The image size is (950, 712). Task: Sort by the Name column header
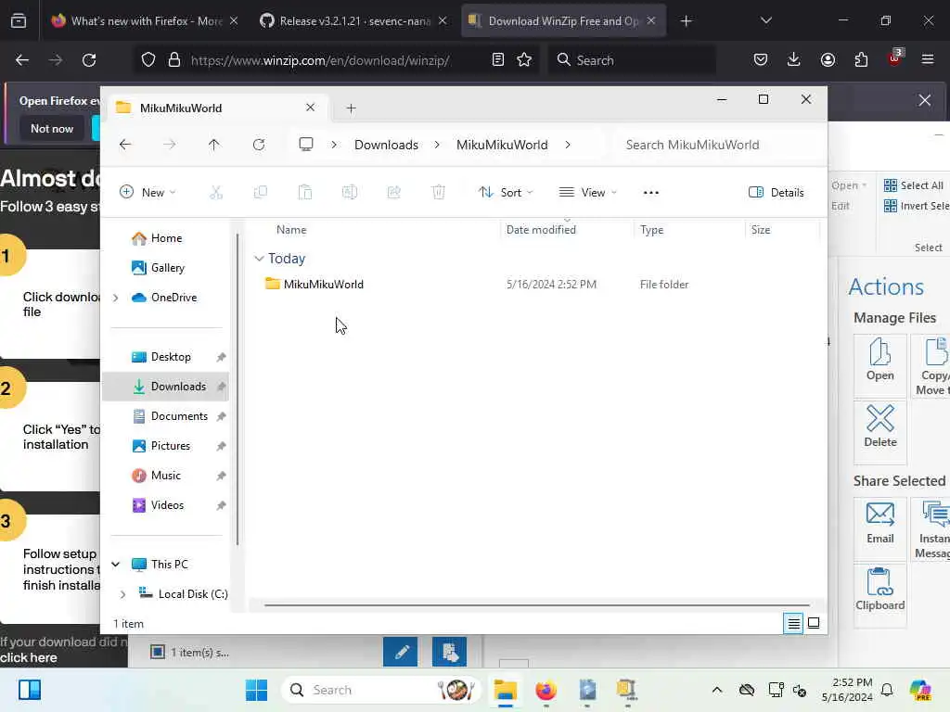291,230
